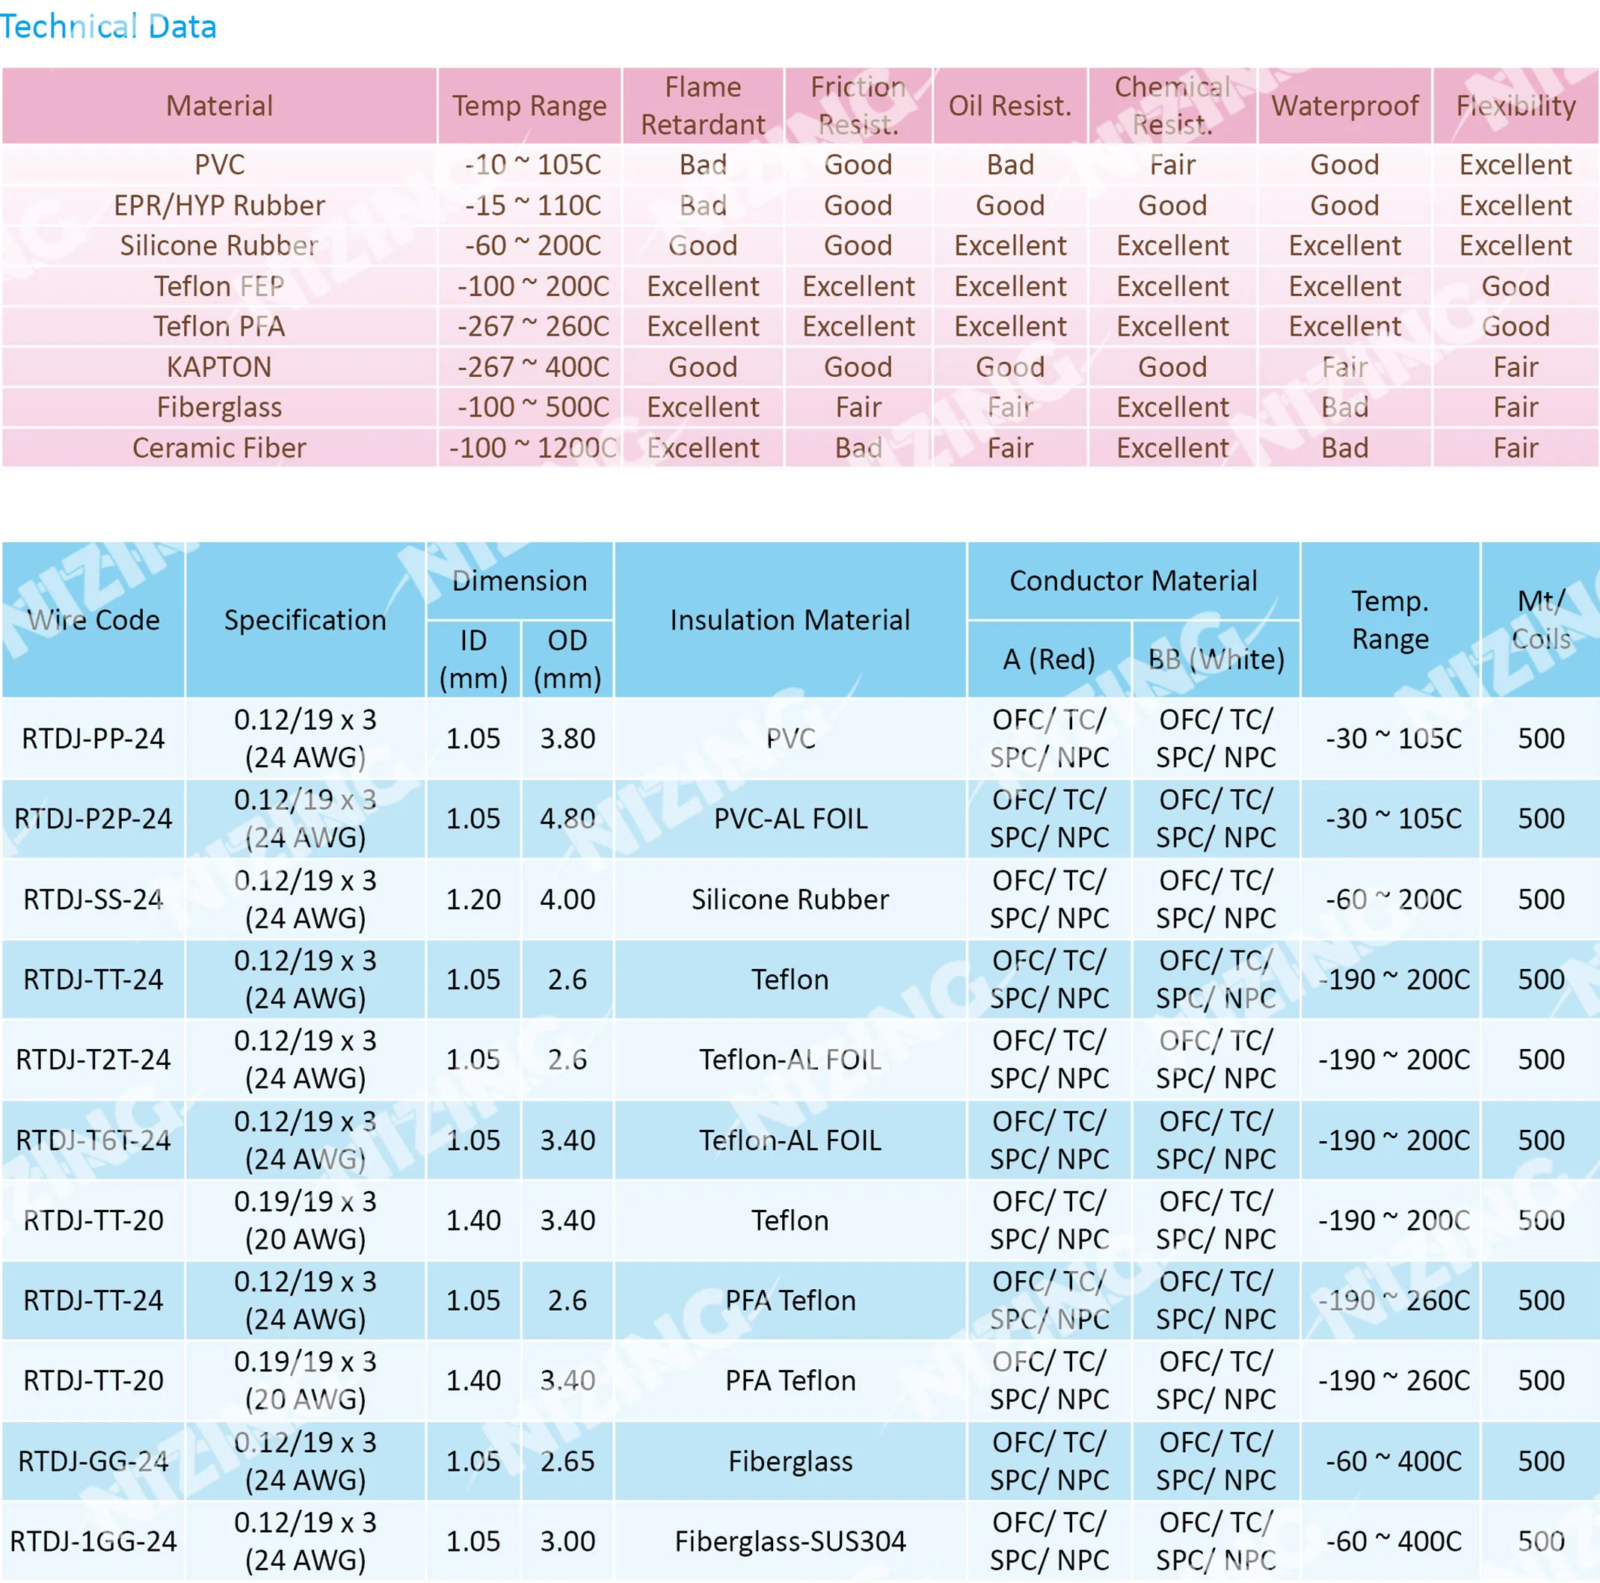Click the 'Fiberglass' insulation cell in blue table
This screenshot has height=1583, width=1600.
point(790,1461)
